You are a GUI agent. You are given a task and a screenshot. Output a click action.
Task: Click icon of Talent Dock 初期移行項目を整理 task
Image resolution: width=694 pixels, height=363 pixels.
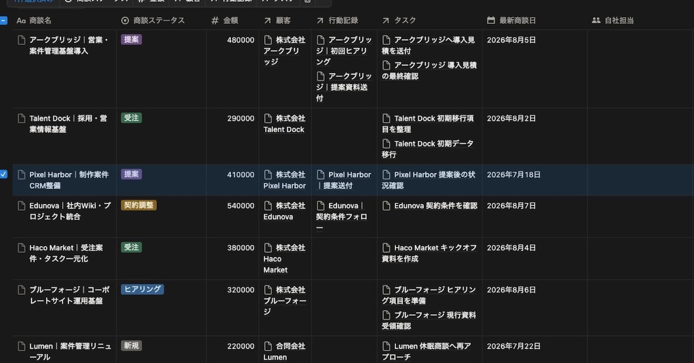point(386,118)
